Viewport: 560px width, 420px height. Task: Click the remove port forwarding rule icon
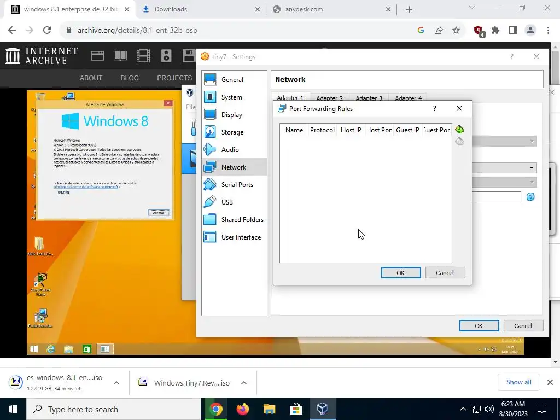pos(459,141)
